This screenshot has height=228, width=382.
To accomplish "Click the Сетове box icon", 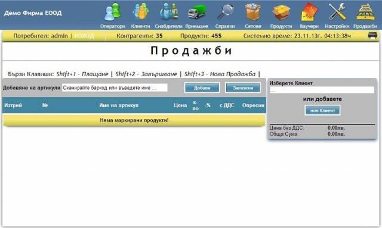I will (x=253, y=12).
